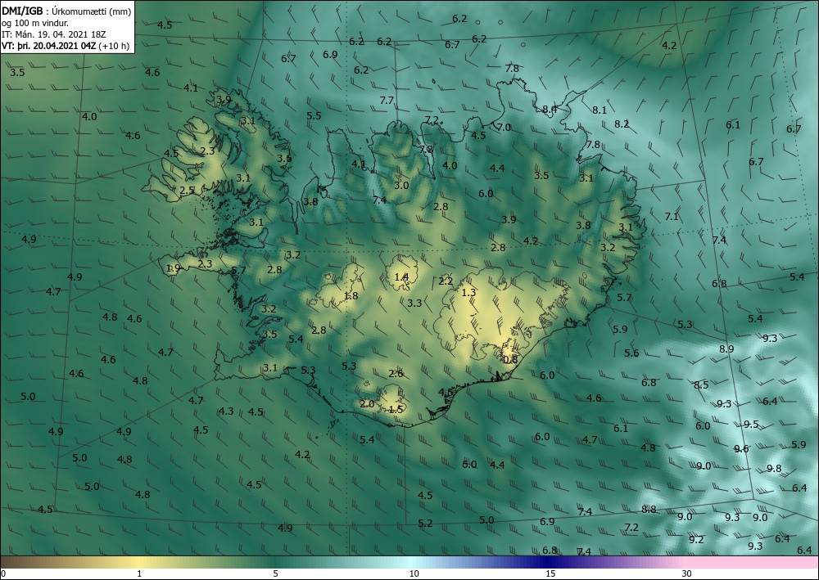The image size is (819, 580).
Task: Click the colour scale label 30
Action: tap(687, 573)
